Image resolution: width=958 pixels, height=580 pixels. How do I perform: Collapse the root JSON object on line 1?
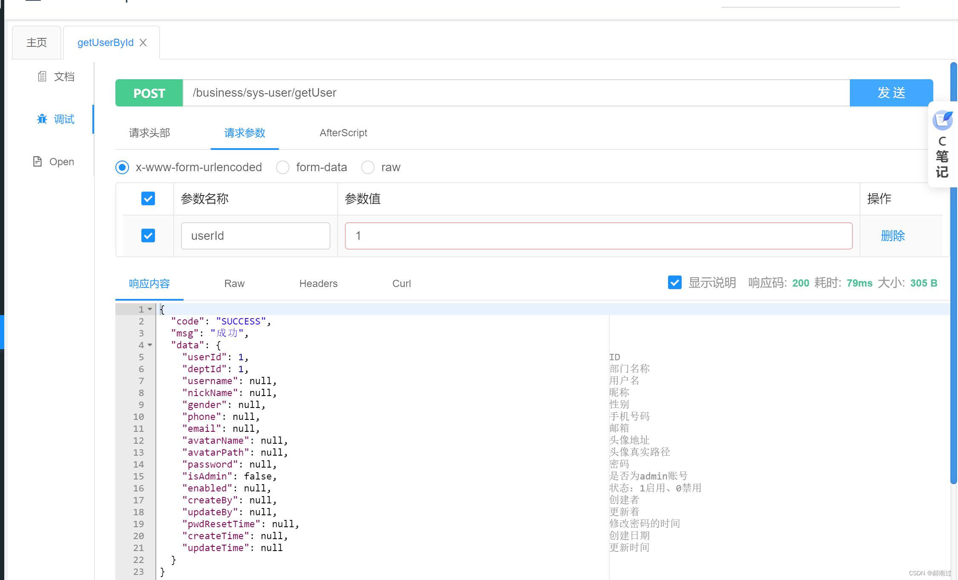tap(150, 310)
